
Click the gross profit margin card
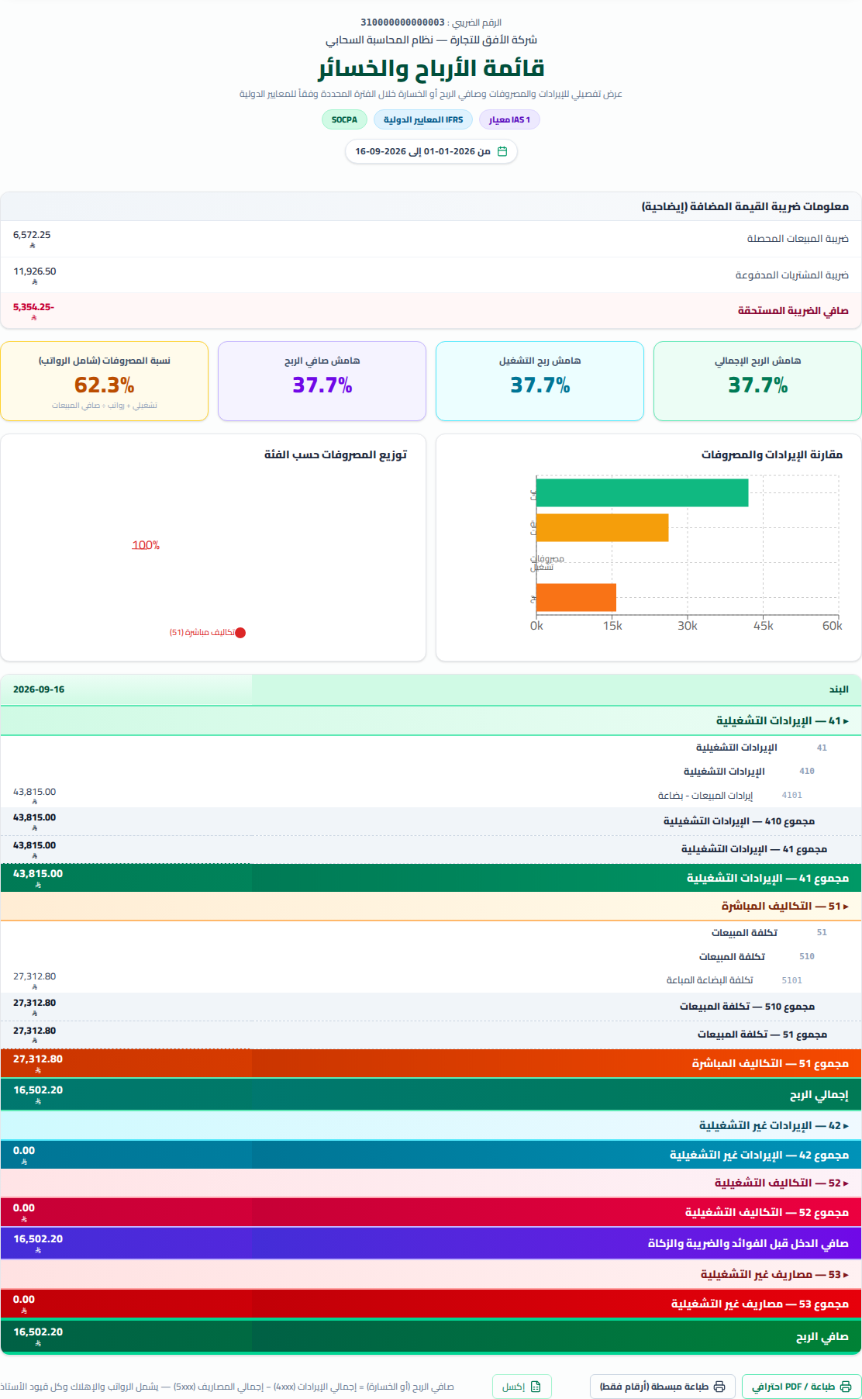tap(757, 381)
